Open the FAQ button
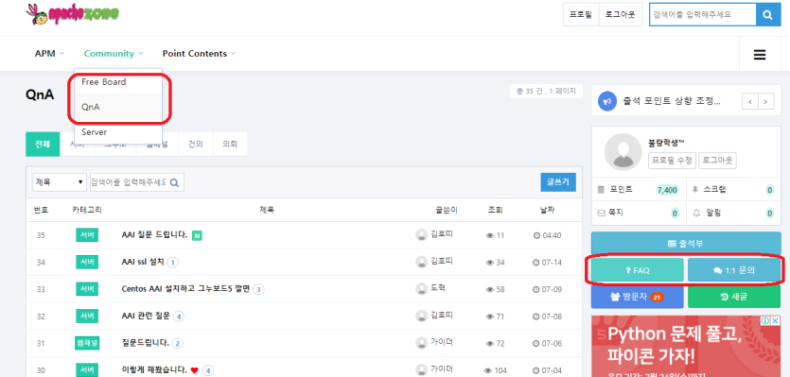This screenshot has height=377, width=790. (x=638, y=270)
